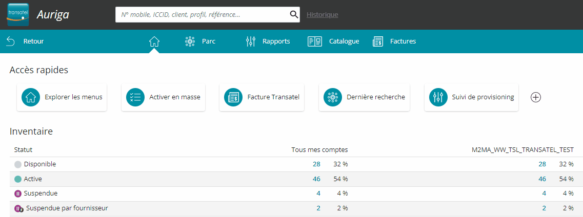583x217 pixels.
Task: Add a quick access with plus icon
Action: pyautogui.click(x=535, y=97)
